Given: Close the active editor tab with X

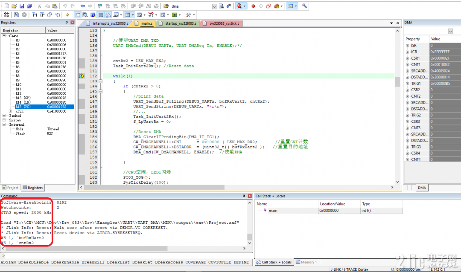Looking at the screenshot, I should coord(397,23).
